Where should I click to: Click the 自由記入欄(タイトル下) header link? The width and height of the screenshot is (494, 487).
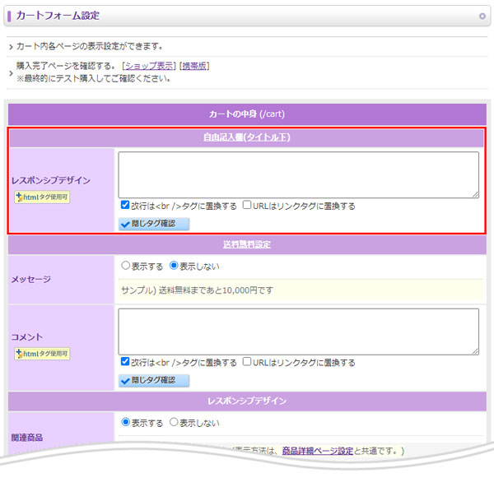click(247, 137)
